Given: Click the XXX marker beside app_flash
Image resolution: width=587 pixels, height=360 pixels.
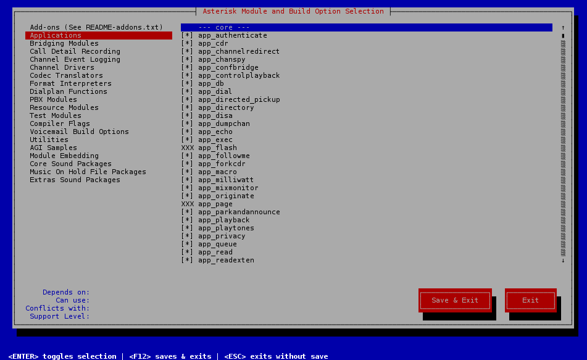Looking at the screenshot, I should coord(187,148).
